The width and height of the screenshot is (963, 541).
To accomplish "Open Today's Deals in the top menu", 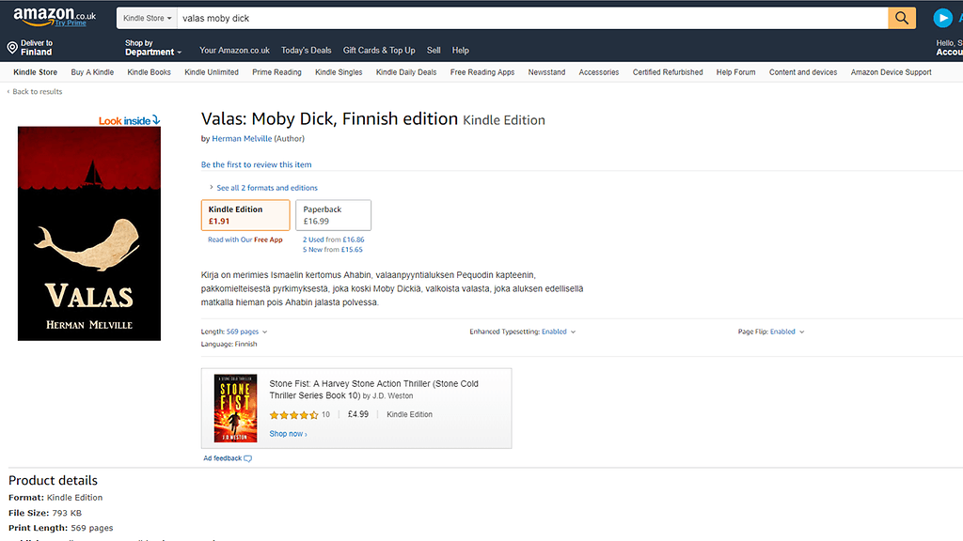I will [306, 50].
